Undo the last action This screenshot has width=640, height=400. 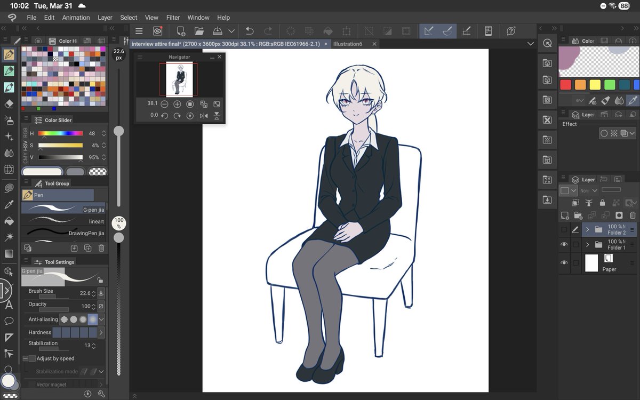tap(249, 31)
